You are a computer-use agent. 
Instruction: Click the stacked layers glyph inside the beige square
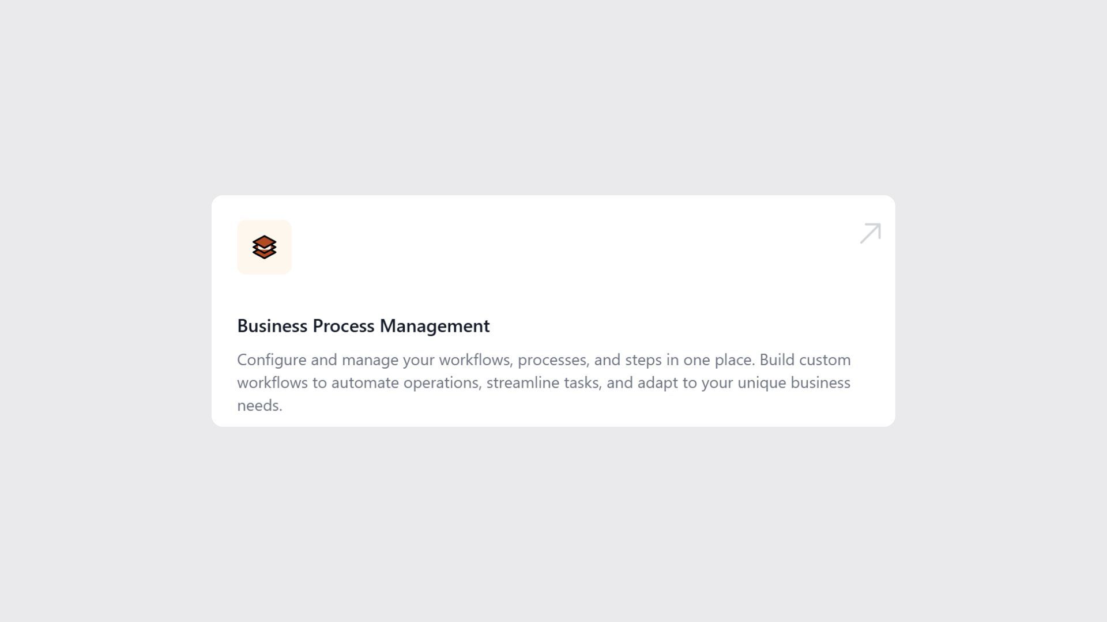(x=264, y=247)
